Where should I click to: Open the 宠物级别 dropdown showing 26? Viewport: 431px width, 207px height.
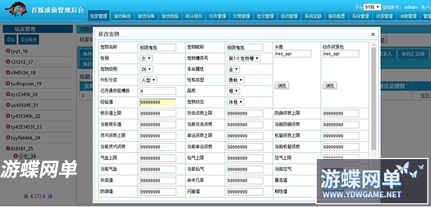coord(146,70)
